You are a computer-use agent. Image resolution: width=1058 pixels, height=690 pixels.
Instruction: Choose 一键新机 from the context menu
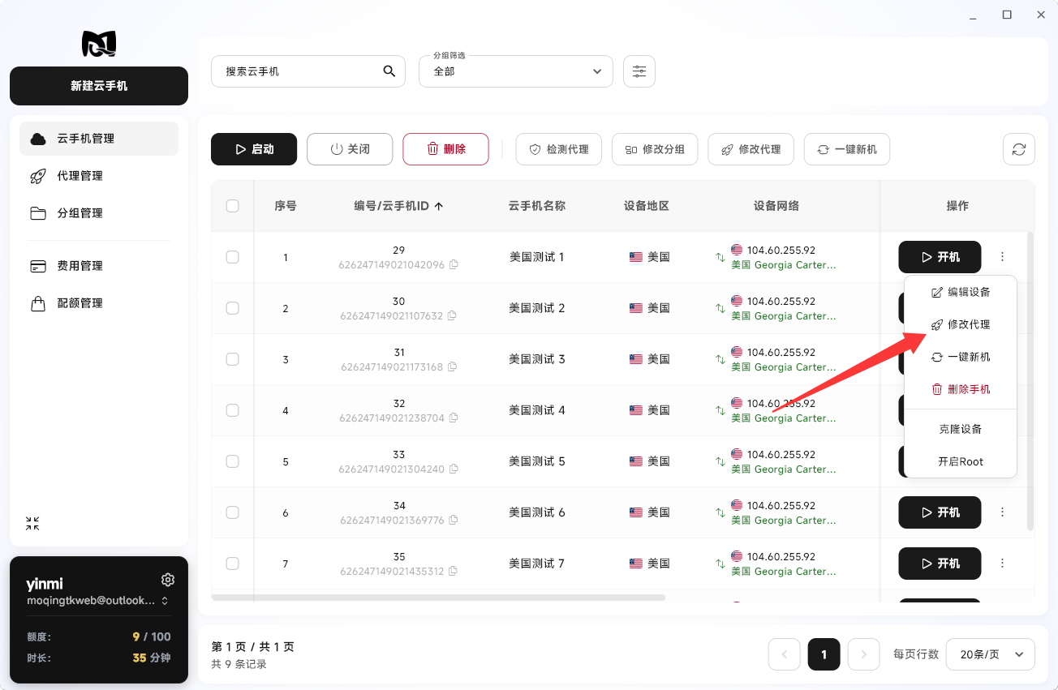point(961,357)
